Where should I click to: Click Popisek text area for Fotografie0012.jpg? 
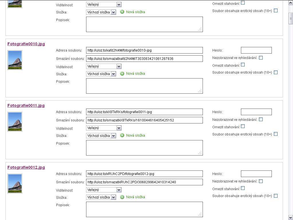tap(144, 209)
